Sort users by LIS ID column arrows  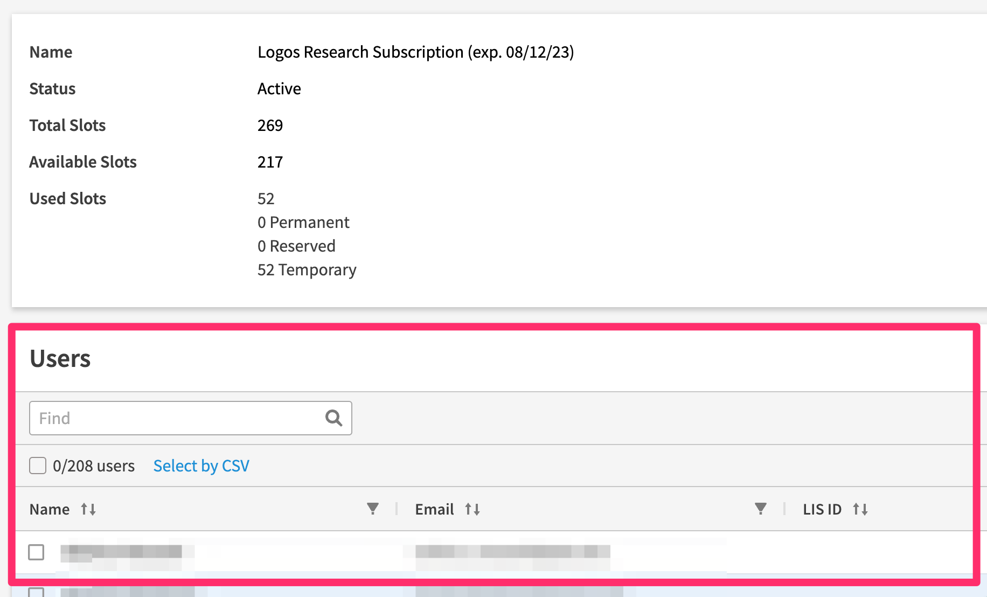860,509
